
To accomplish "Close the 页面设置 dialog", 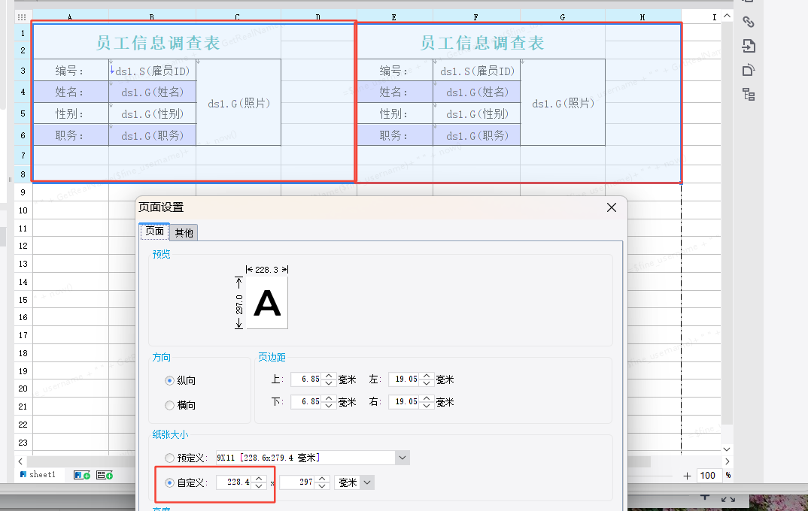I will tap(612, 207).
